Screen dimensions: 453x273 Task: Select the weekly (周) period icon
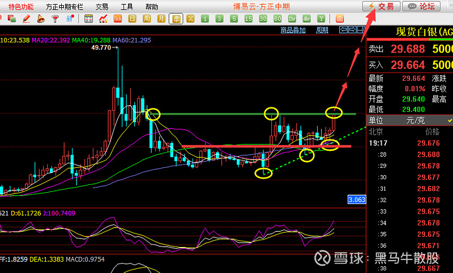point(147,19)
